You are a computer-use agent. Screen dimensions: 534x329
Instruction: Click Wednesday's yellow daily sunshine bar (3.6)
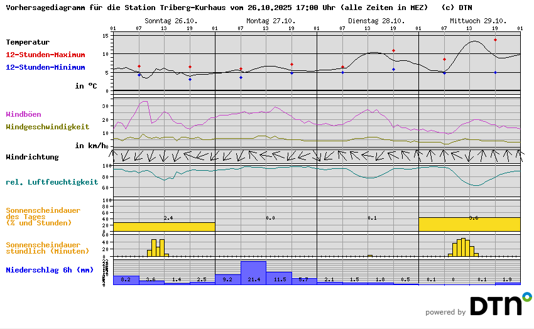click(x=469, y=224)
